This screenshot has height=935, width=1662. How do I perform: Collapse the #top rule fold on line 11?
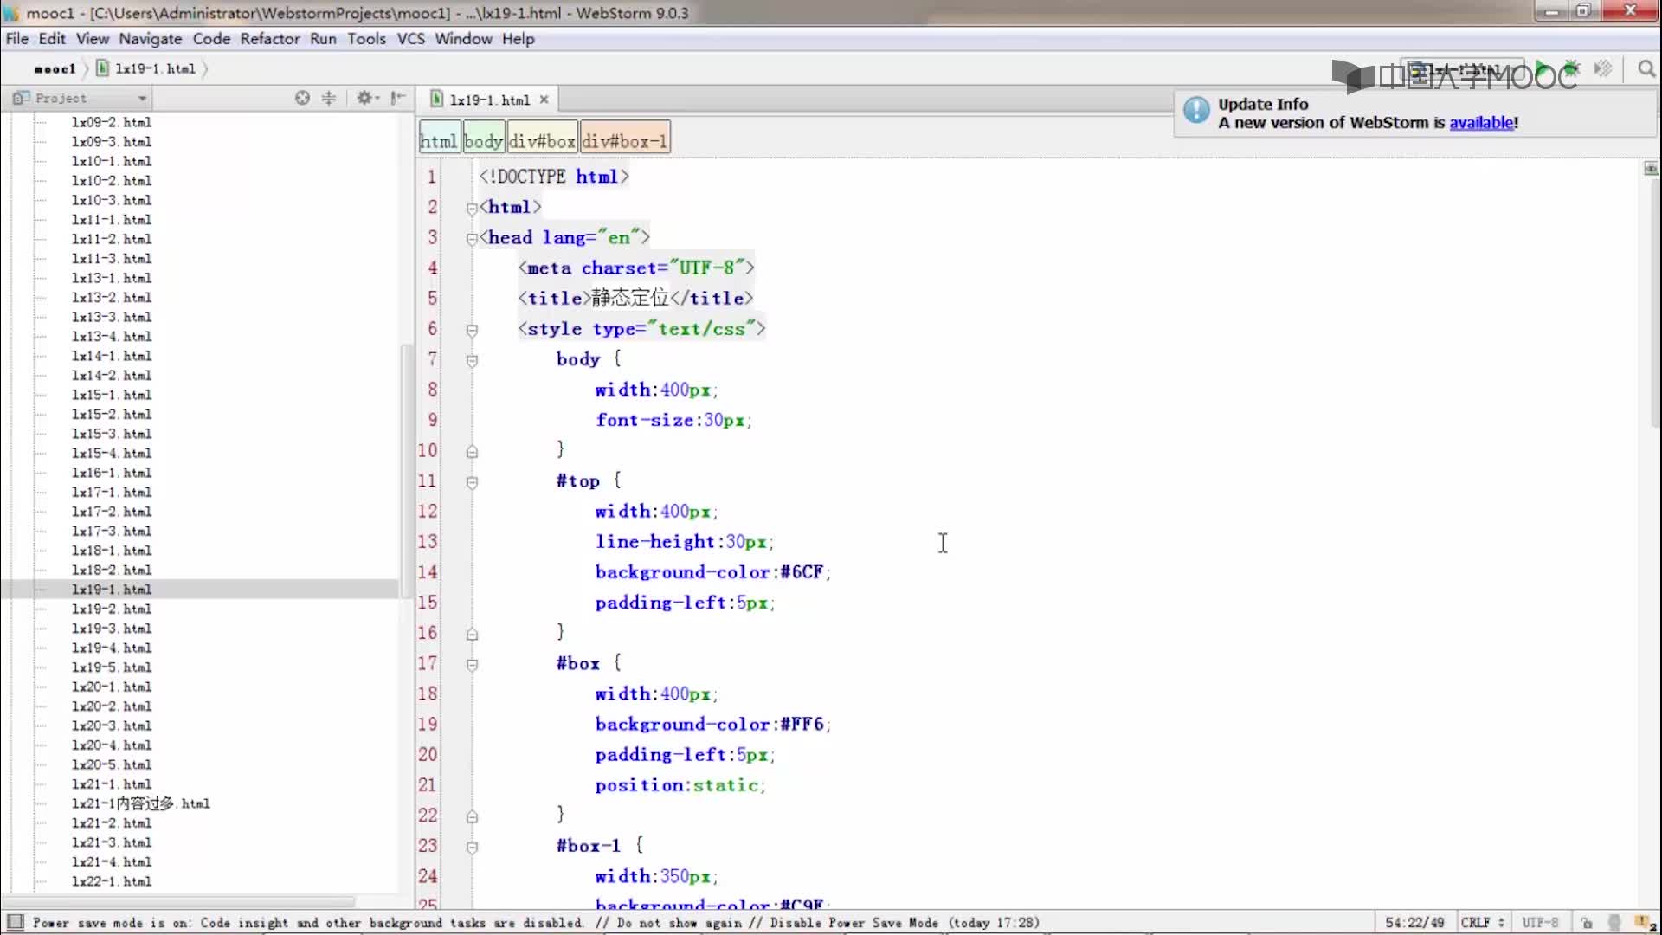(472, 482)
